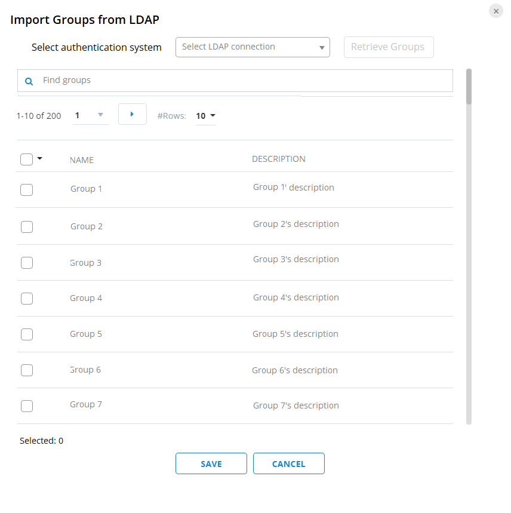The height and width of the screenshot is (513, 511).
Task: Open select-all options arrow in header
Action: pyautogui.click(x=40, y=158)
